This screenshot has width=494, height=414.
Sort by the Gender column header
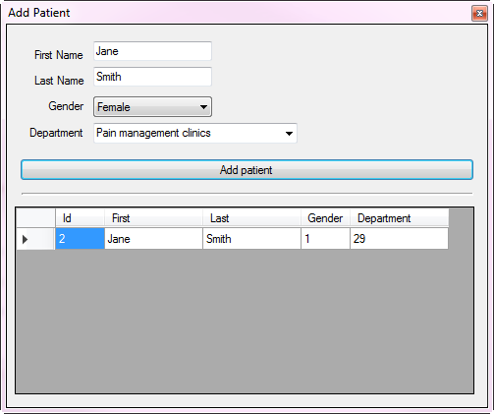point(325,218)
